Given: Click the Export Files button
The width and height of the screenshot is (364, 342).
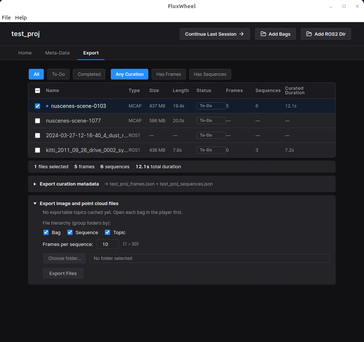Looking at the screenshot, I should point(63,274).
